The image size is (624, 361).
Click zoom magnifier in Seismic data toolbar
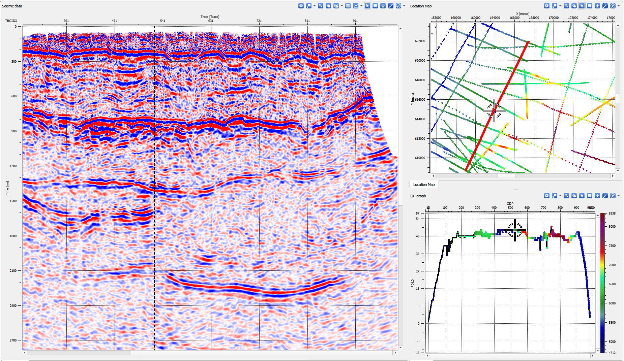coord(321,6)
